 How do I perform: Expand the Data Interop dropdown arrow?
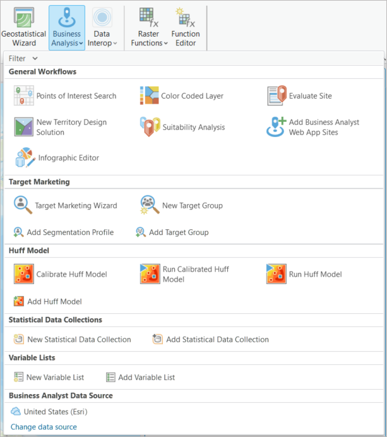pos(115,43)
